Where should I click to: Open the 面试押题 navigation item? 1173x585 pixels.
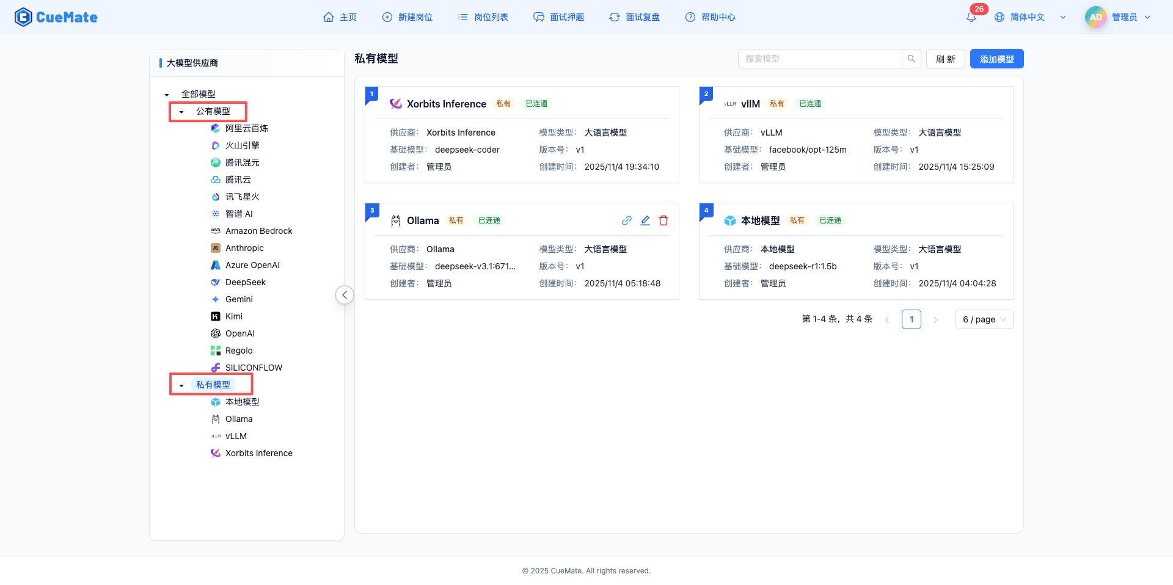[559, 17]
